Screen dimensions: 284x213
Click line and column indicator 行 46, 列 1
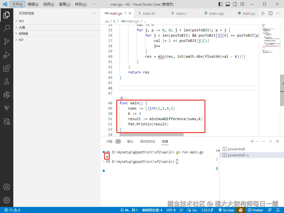(129, 210)
